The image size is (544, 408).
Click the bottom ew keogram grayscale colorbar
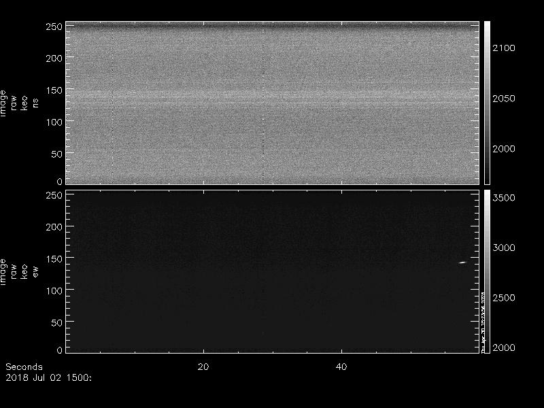487,271
